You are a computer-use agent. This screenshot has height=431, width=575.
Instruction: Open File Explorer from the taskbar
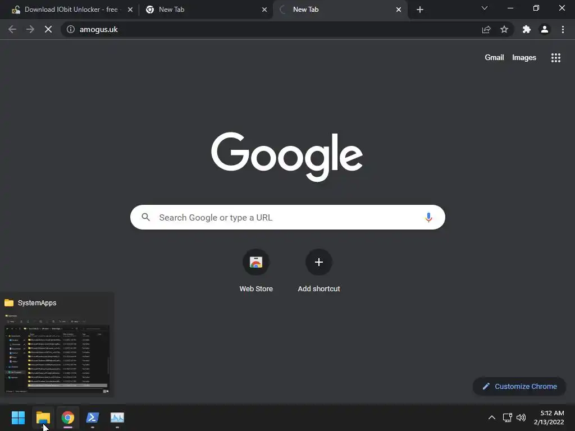[x=43, y=418]
